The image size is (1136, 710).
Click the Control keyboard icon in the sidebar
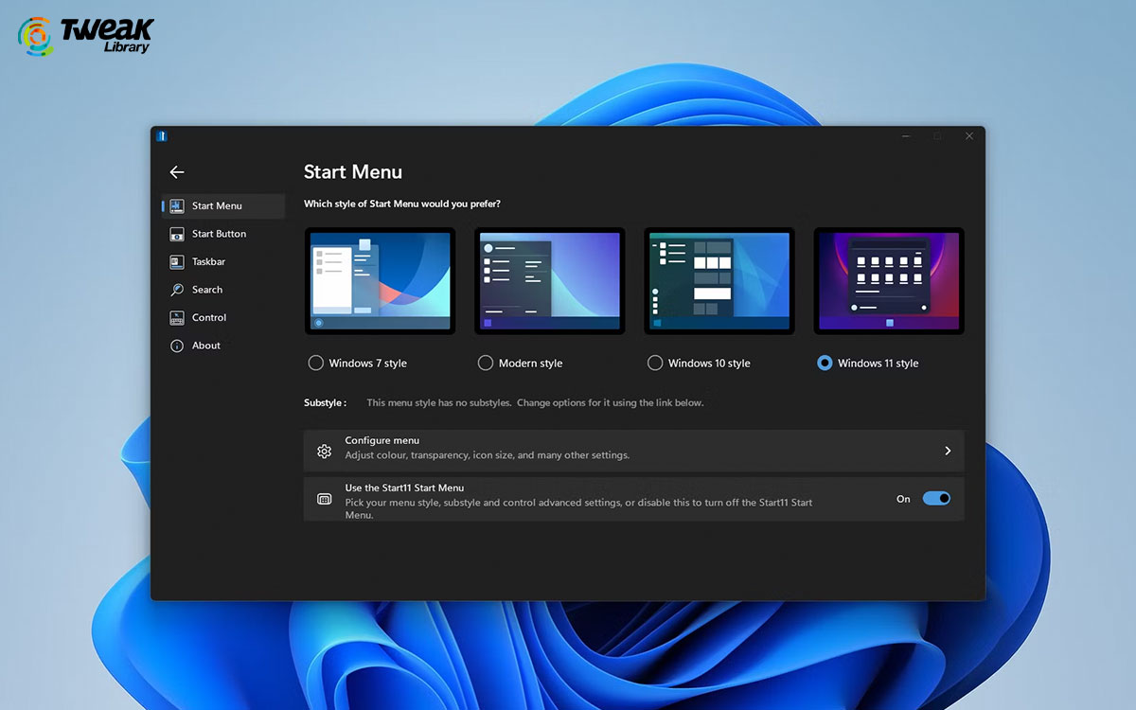click(178, 317)
